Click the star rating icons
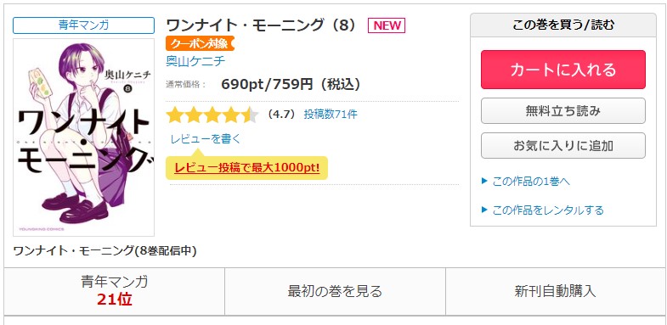The width and height of the screenshot is (667, 325). point(212,115)
